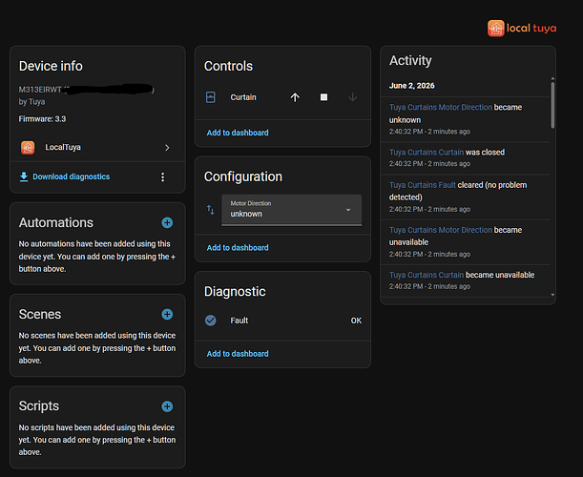Image resolution: width=583 pixels, height=477 pixels.
Task: Open the three-dot device options menu
Action: [162, 177]
